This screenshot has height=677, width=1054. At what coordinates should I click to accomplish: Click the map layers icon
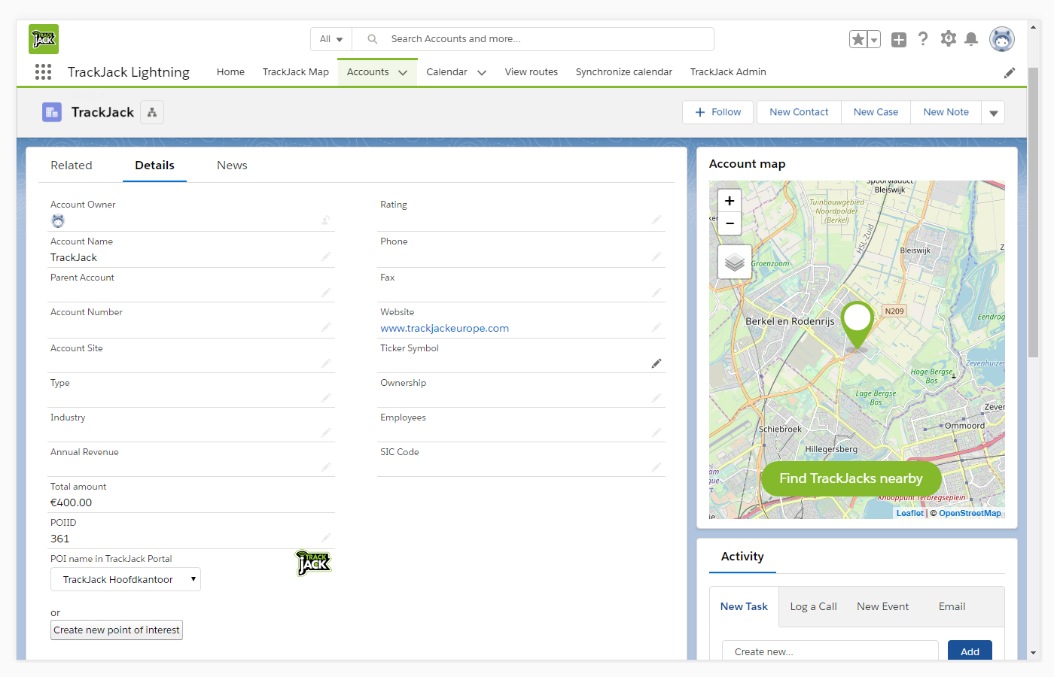(734, 263)
